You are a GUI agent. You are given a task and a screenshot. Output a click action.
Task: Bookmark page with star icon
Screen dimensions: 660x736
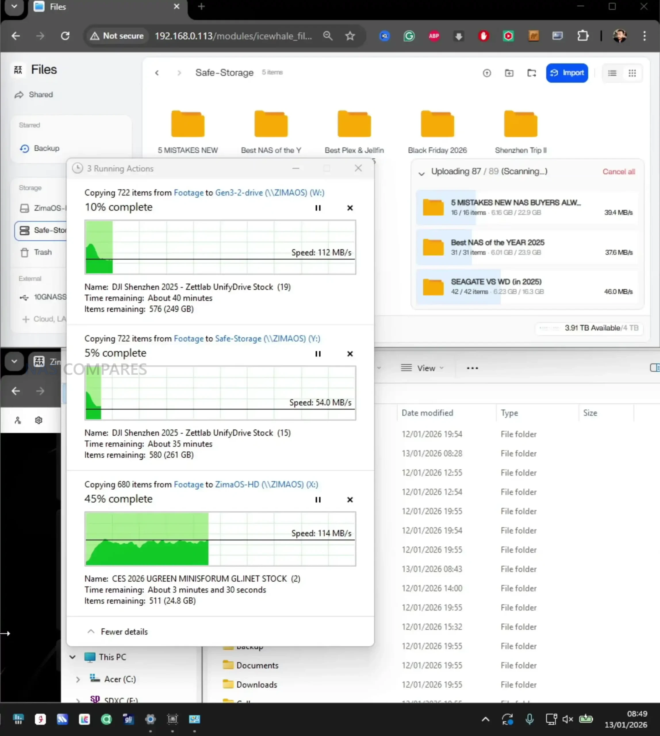pos(350,36)
